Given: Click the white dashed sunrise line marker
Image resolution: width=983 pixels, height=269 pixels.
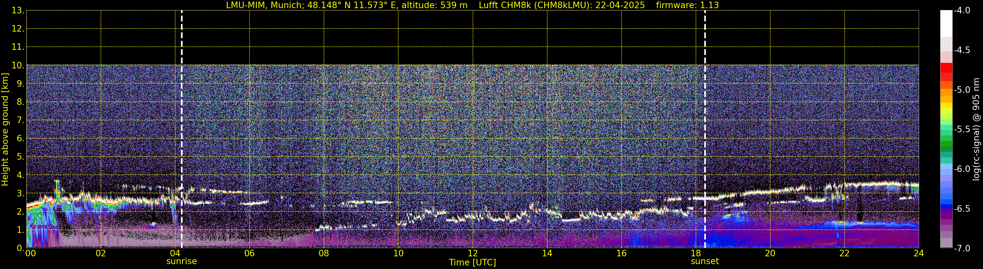Looking at the screenshot, I should 182,129.
